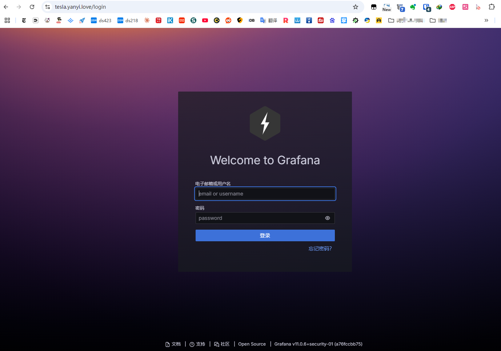Click the Open Source footer link
The height and width of the screenshot is (351, 501).
tap(252, 344)
